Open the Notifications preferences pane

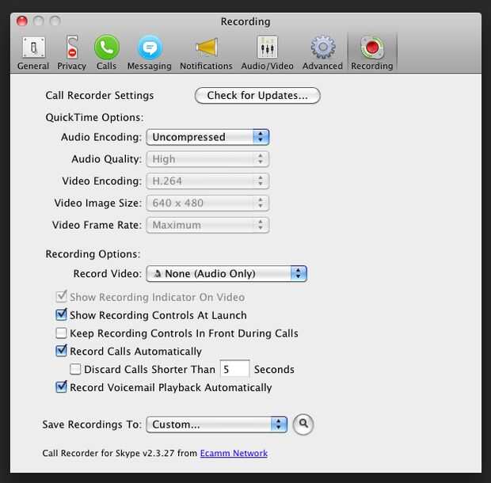pos(206,52)
